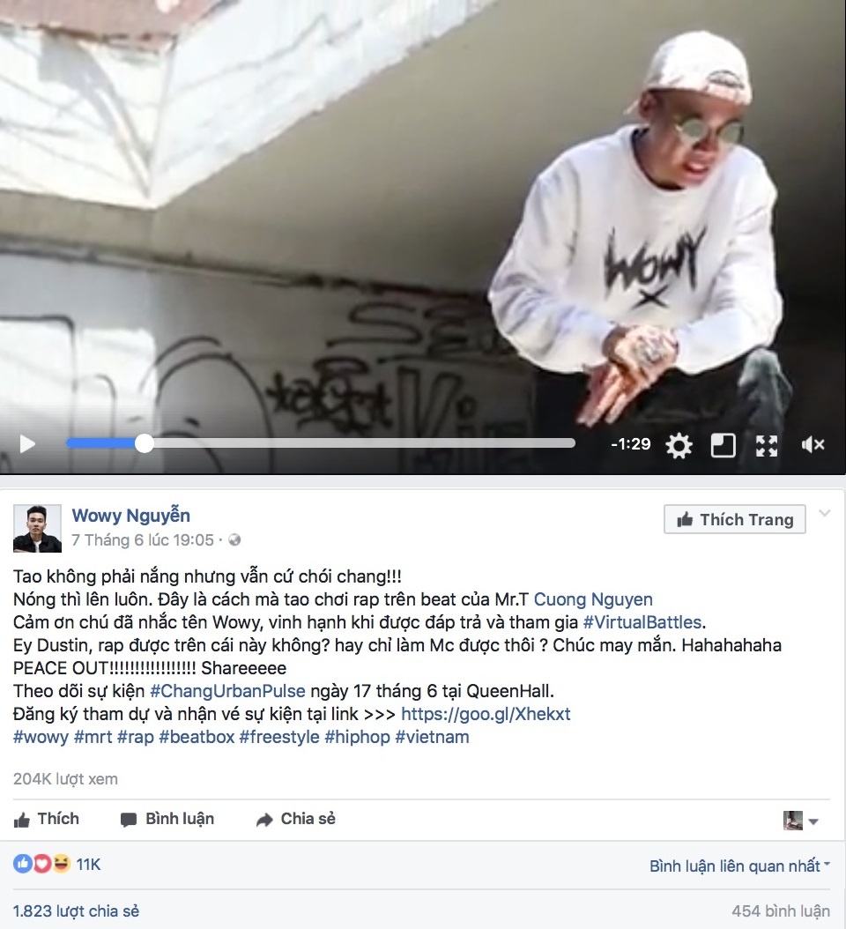Screen dimensions: 846x929
Task: Open post timestamp 7 Tháng 6
Action: tap(142, 540)
